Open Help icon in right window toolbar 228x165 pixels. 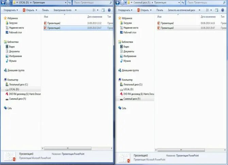[x=223, y=10]
